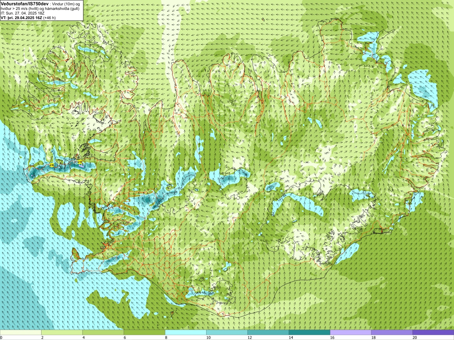
Task: Click the legend scale label '14'
Action: click(x=290, y=338)
